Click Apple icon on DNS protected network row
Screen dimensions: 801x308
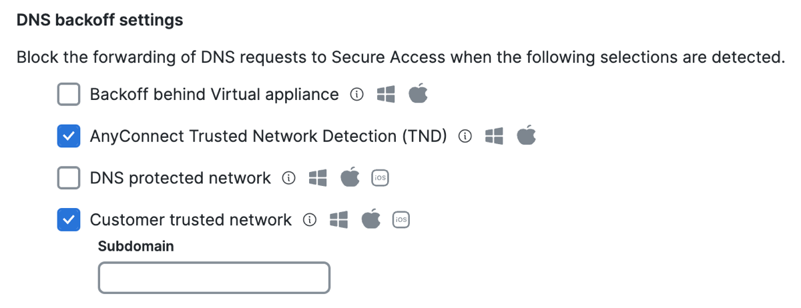(x=350, y=177)
